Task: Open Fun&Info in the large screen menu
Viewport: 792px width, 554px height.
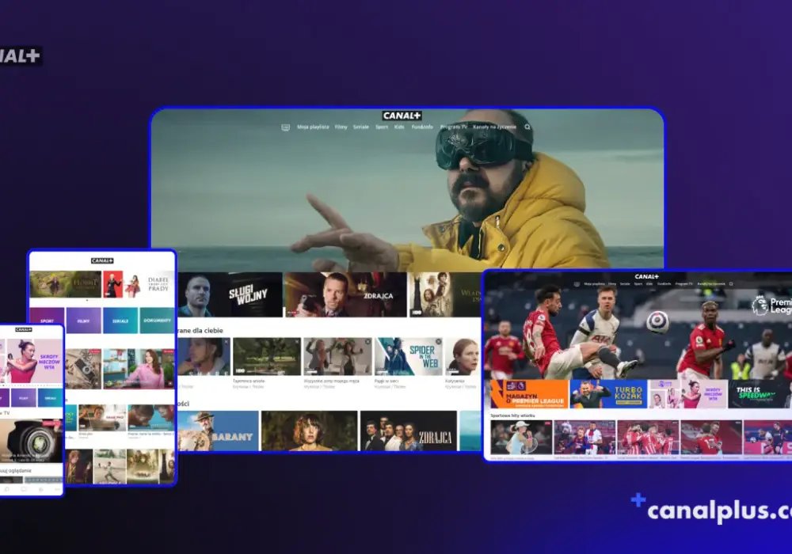Action: [422, 127]
